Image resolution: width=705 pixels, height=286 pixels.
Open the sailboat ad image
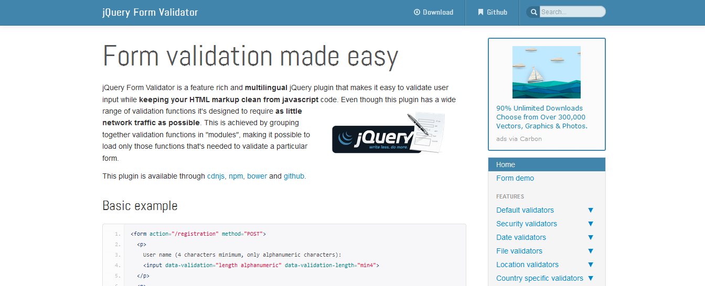coord(546,72)
